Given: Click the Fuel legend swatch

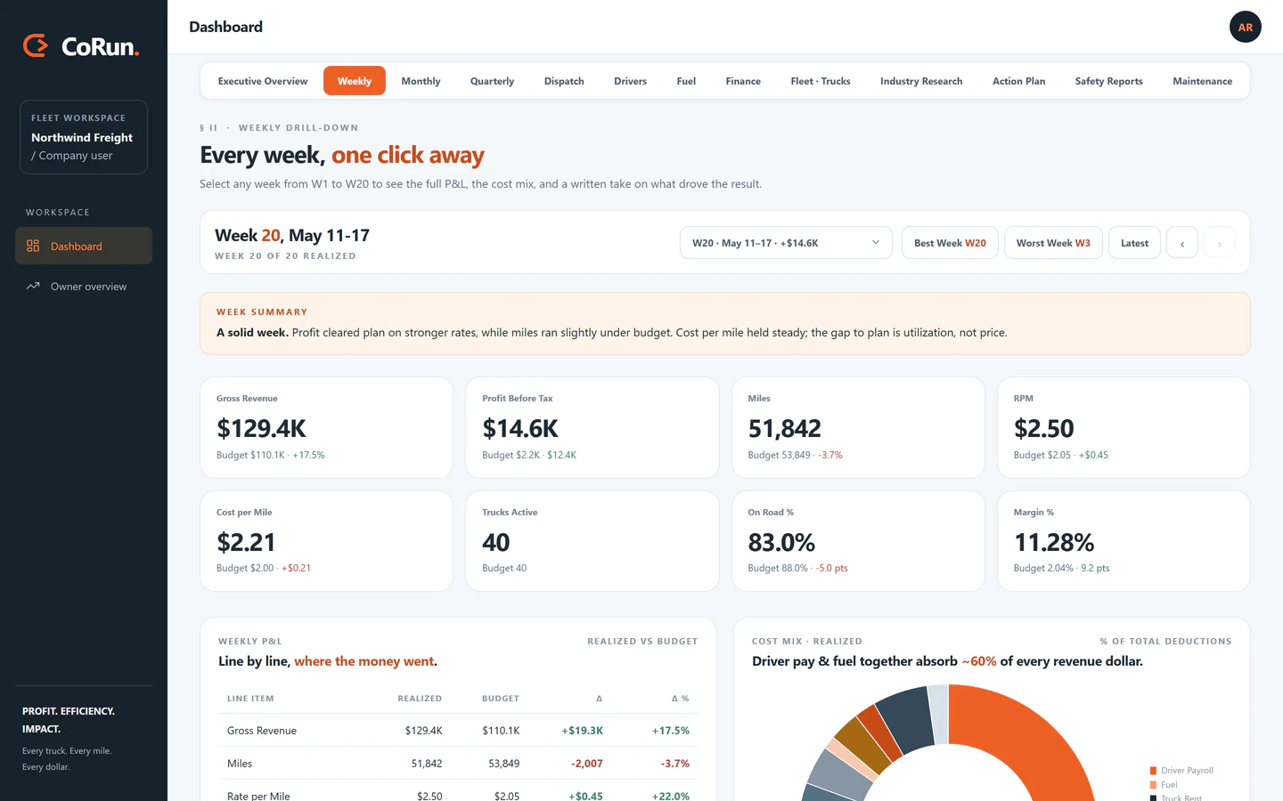Looking at the screenshot, I should tap(1153, 785).
